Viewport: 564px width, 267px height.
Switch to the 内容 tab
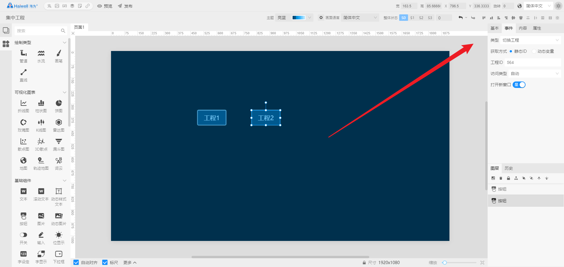coord(523,28)
